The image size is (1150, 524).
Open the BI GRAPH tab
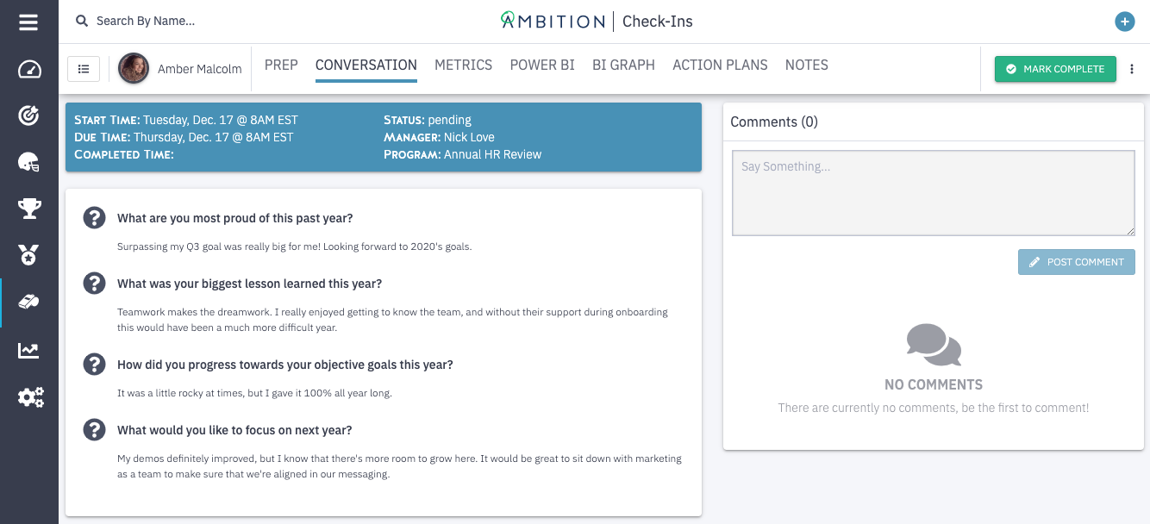[624, 65]
